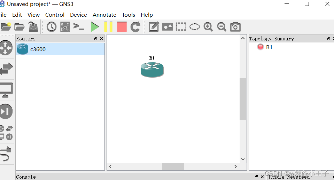Close the Routers panel
The image size is (334, 180).
pos(102,39)
